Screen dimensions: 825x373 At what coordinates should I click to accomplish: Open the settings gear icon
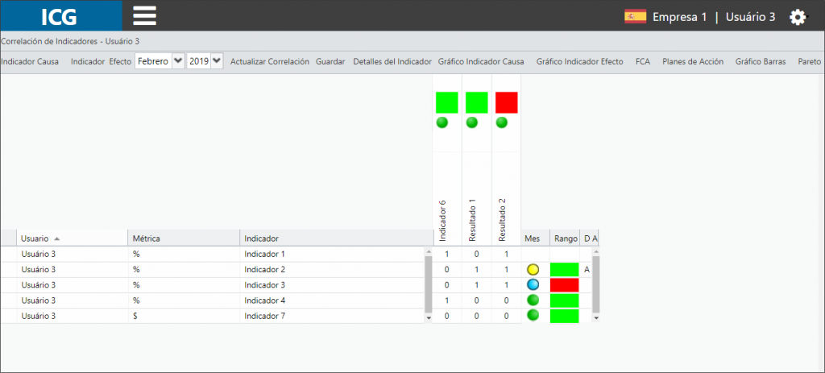[798, 18]
